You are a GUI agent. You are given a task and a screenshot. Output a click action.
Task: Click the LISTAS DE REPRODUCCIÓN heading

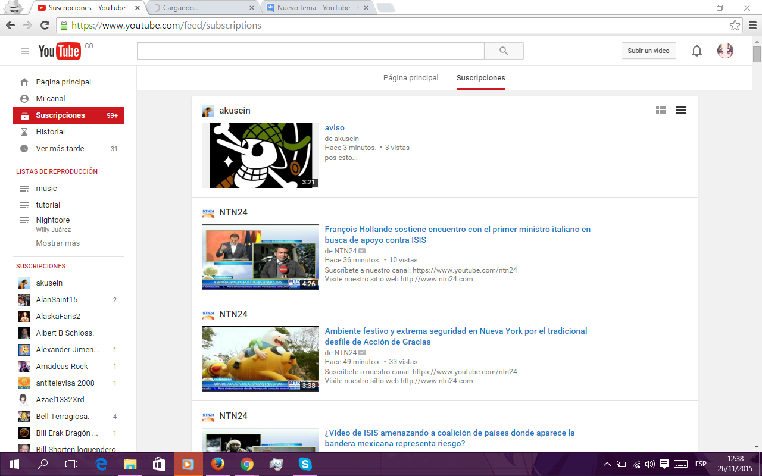(x=57, y=171)
